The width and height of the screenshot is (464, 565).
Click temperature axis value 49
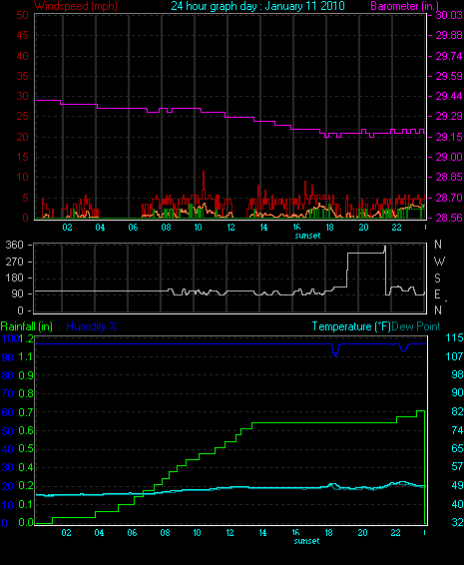pyautogui.click(x=457, y=485)
